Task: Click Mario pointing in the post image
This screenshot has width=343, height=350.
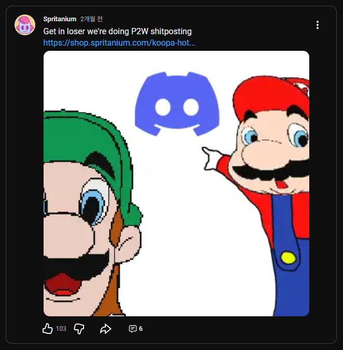Action: pyautogui.click(x=275, y=171)
